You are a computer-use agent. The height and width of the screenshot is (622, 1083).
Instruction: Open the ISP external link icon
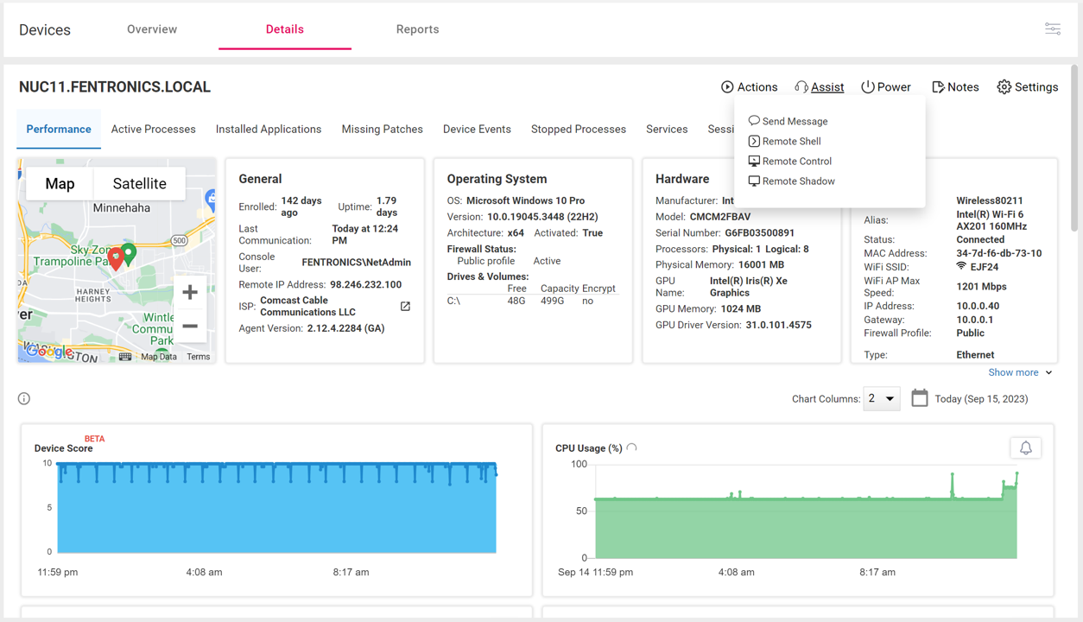(x=405, y=307)
